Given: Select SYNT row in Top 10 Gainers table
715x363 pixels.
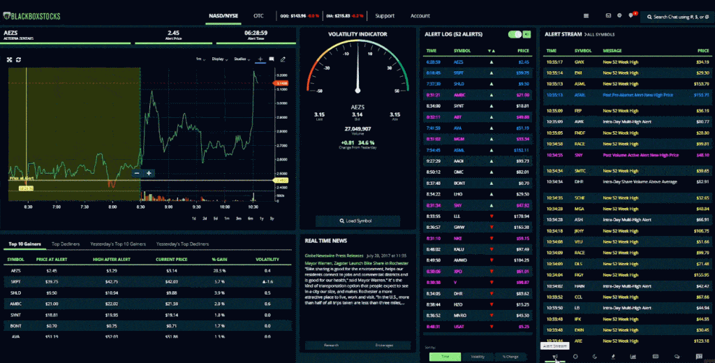Looking at the screenshot, I should coord(148,315).
